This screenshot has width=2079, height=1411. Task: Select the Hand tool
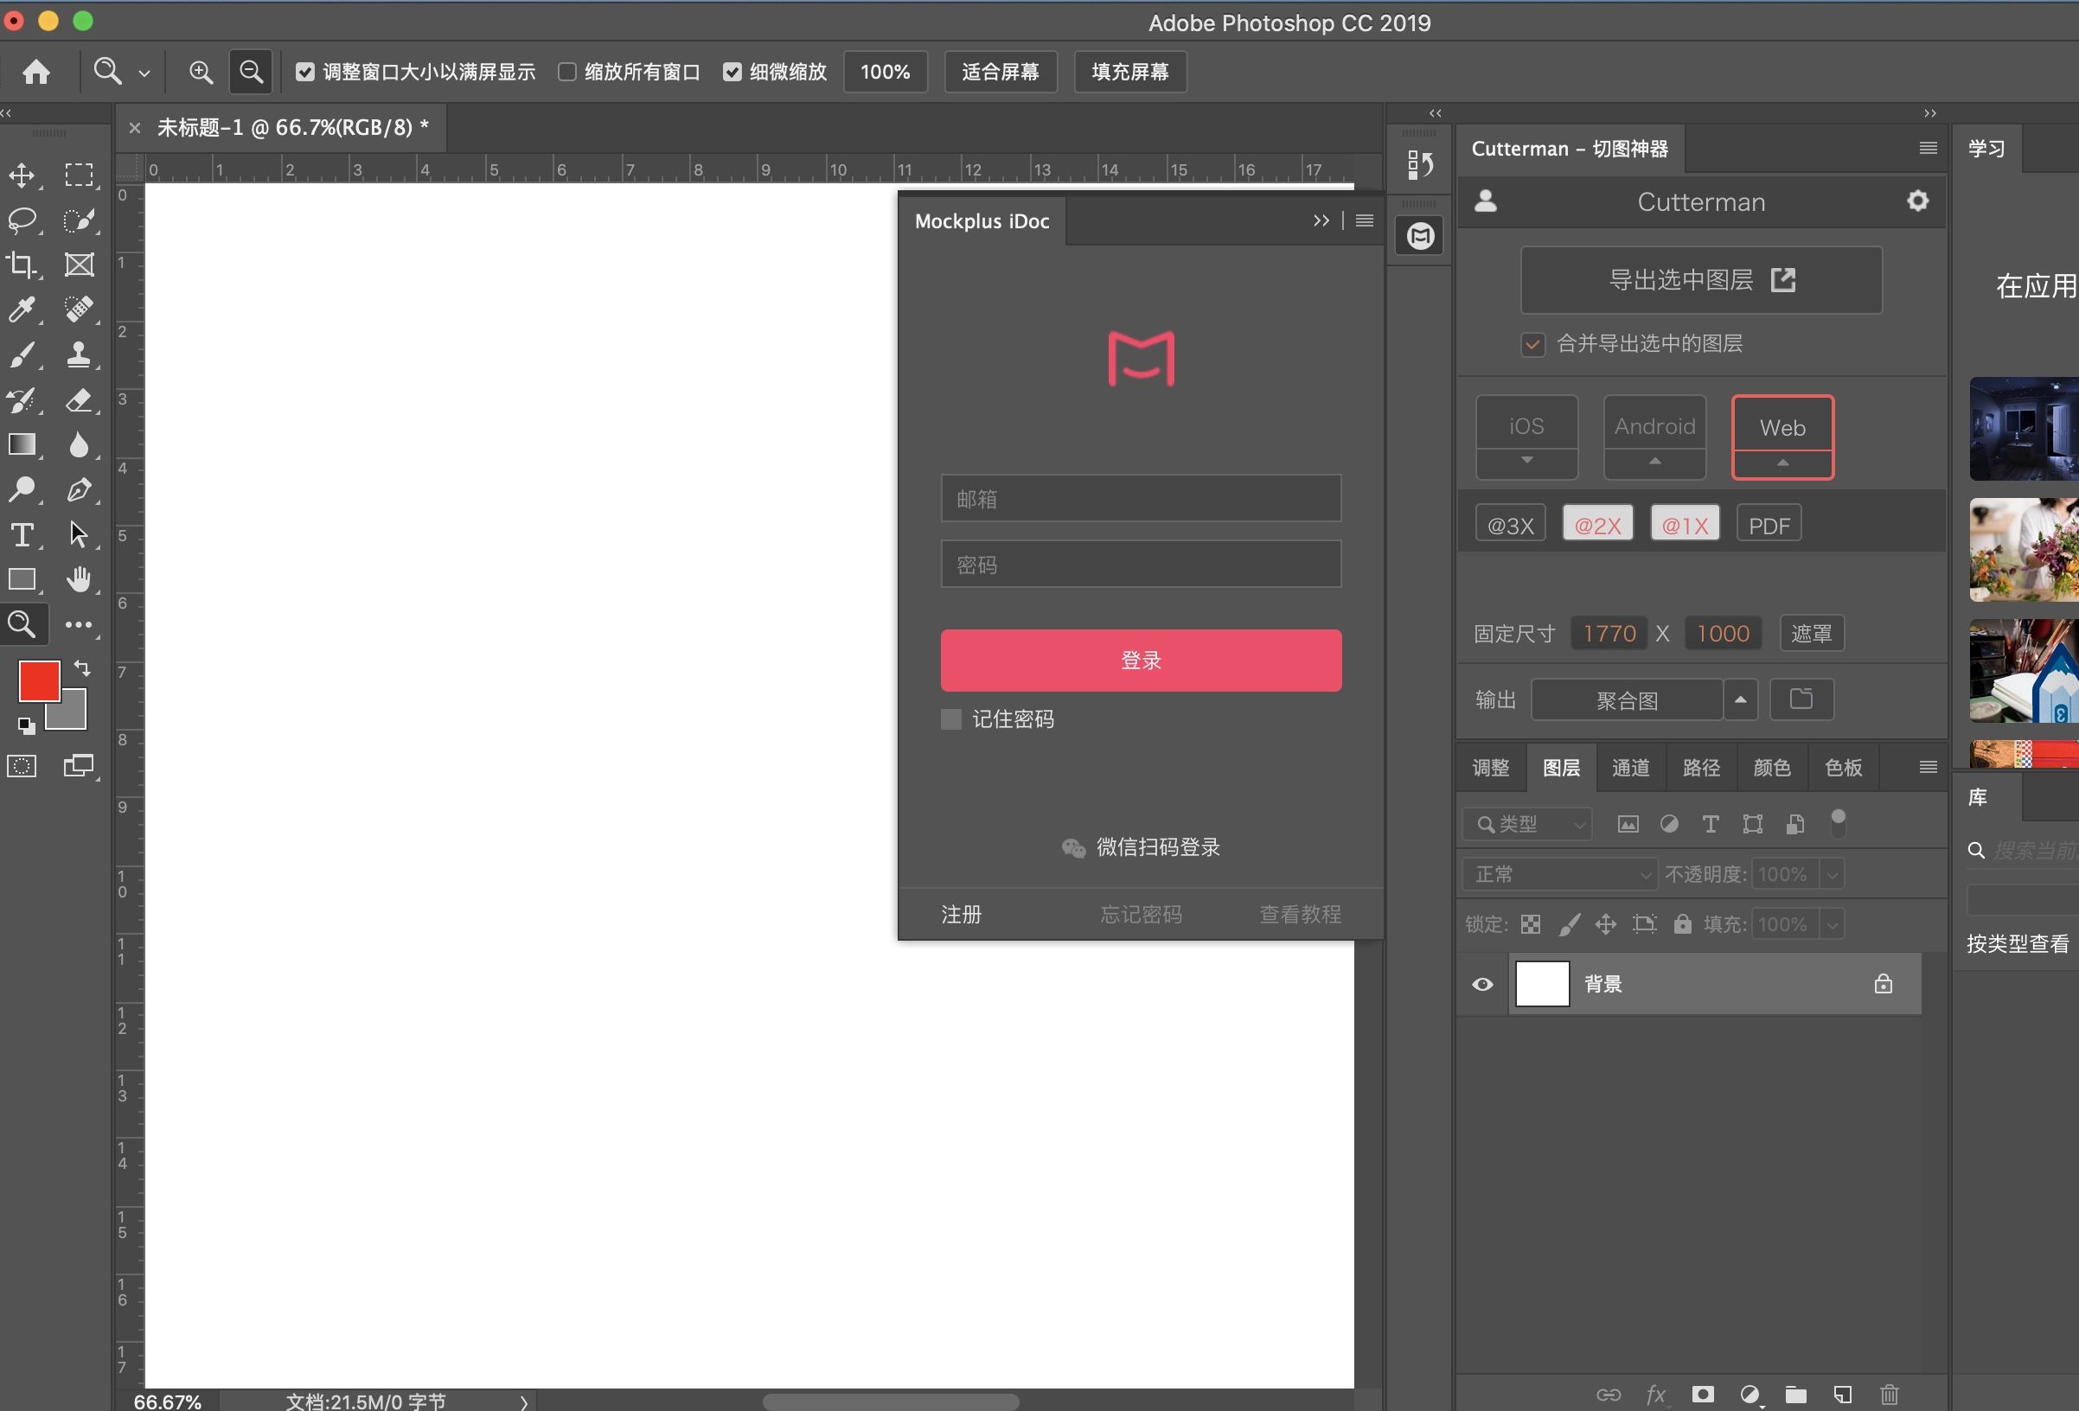click(x=80, y=579)
